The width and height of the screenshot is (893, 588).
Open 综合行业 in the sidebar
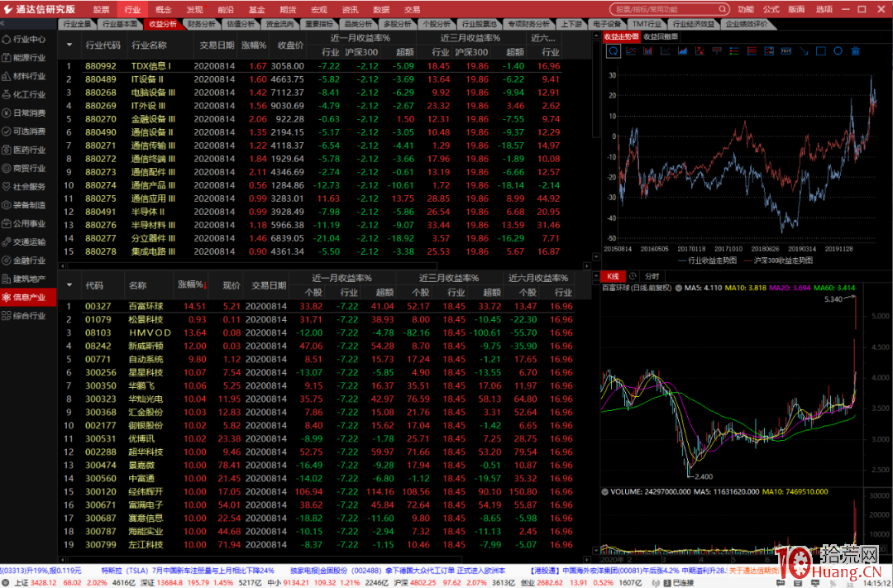tap(29, 316)
